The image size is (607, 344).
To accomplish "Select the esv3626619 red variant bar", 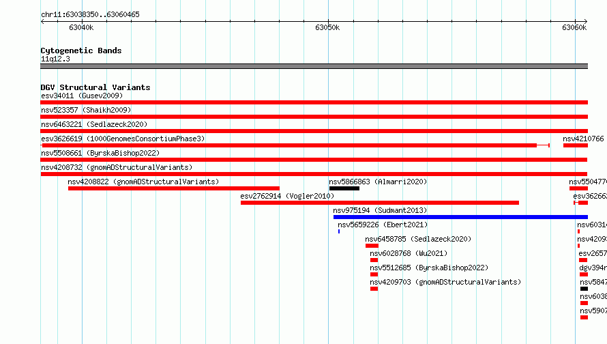I will [x=295, y=145].
